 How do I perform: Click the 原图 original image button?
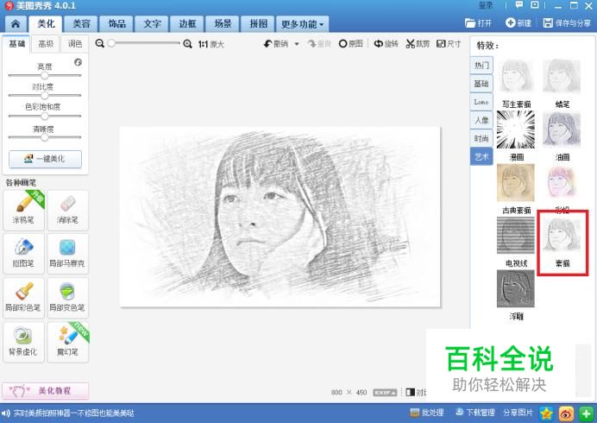(350, 44)
